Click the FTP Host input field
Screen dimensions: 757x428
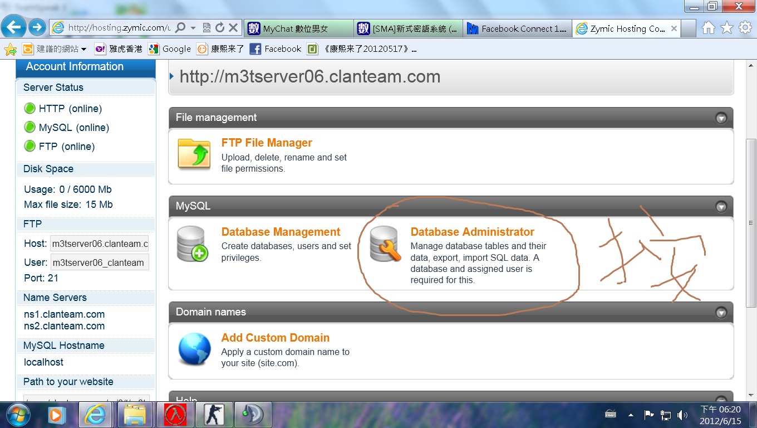[100, 244]
